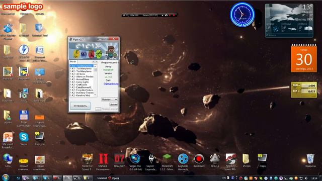Open Microsoft Office Word shortcut

[40, 54]
